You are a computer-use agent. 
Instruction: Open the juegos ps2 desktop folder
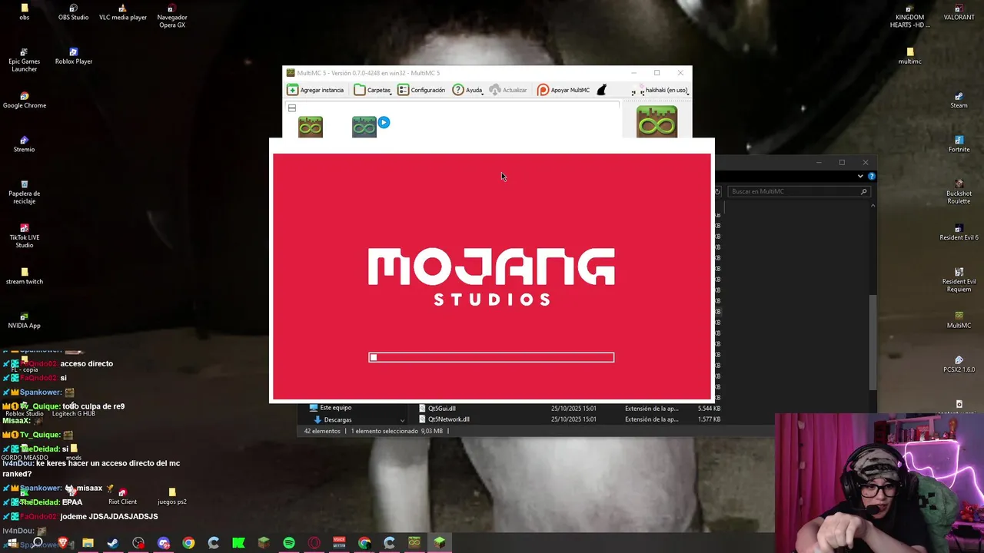pos(172,496)
